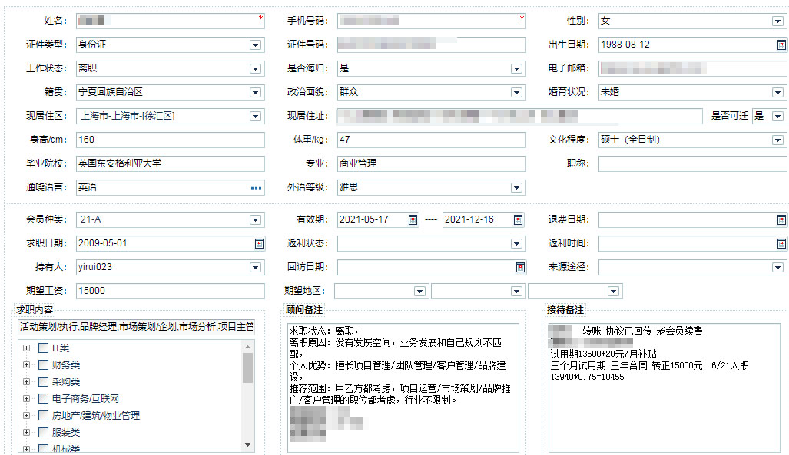789x455 pixels.
Task: Open calendar picker for 返利时间
Action: point(781,243)
